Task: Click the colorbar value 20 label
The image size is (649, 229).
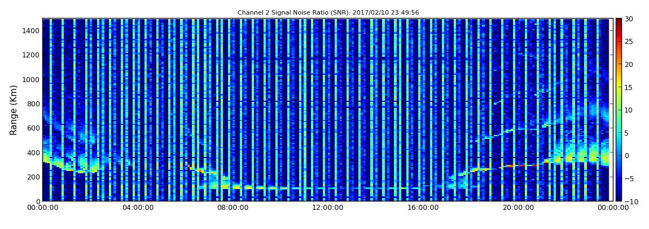Action: [x=629, y=64]
